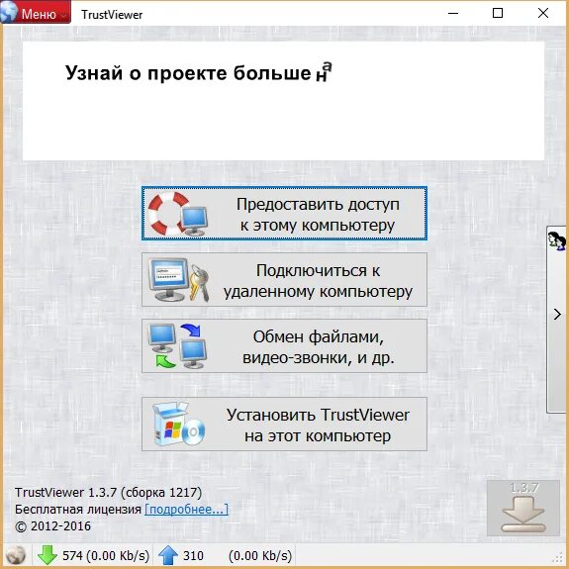Click the monitor with keys icon
The height and width of the screenshot is (569, 569).
179,280
